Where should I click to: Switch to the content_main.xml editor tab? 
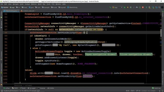pyautogui.click(x=28, y=11)
